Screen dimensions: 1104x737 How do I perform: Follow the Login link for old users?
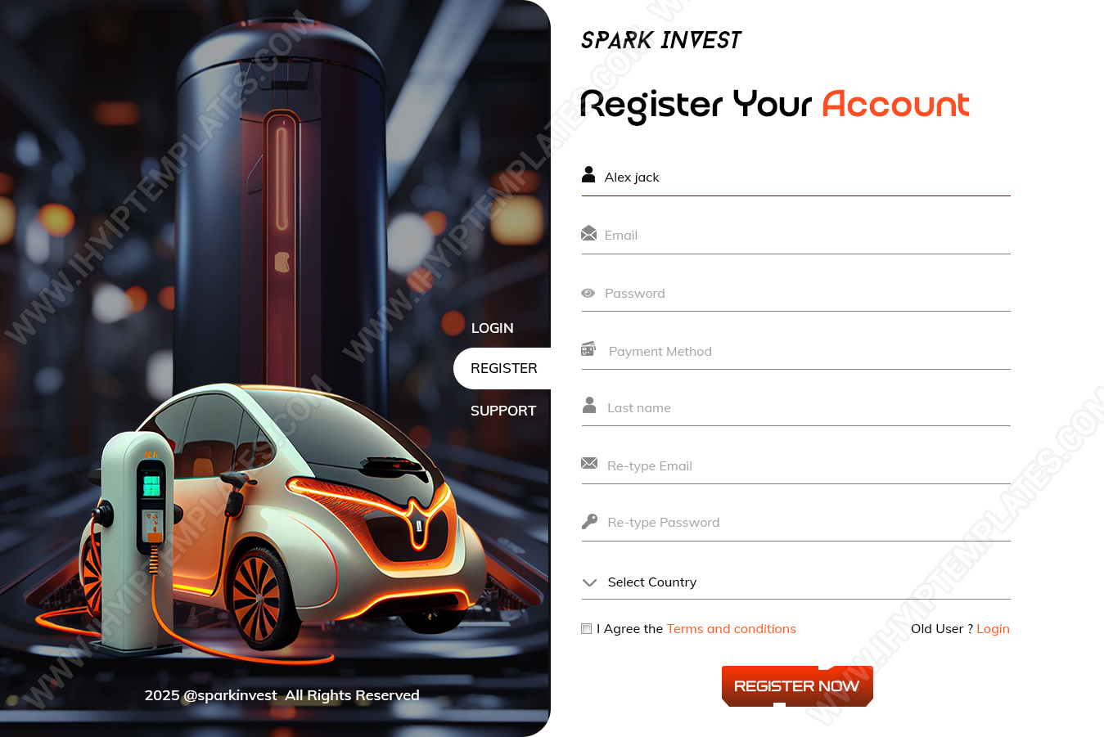(993, 628)
